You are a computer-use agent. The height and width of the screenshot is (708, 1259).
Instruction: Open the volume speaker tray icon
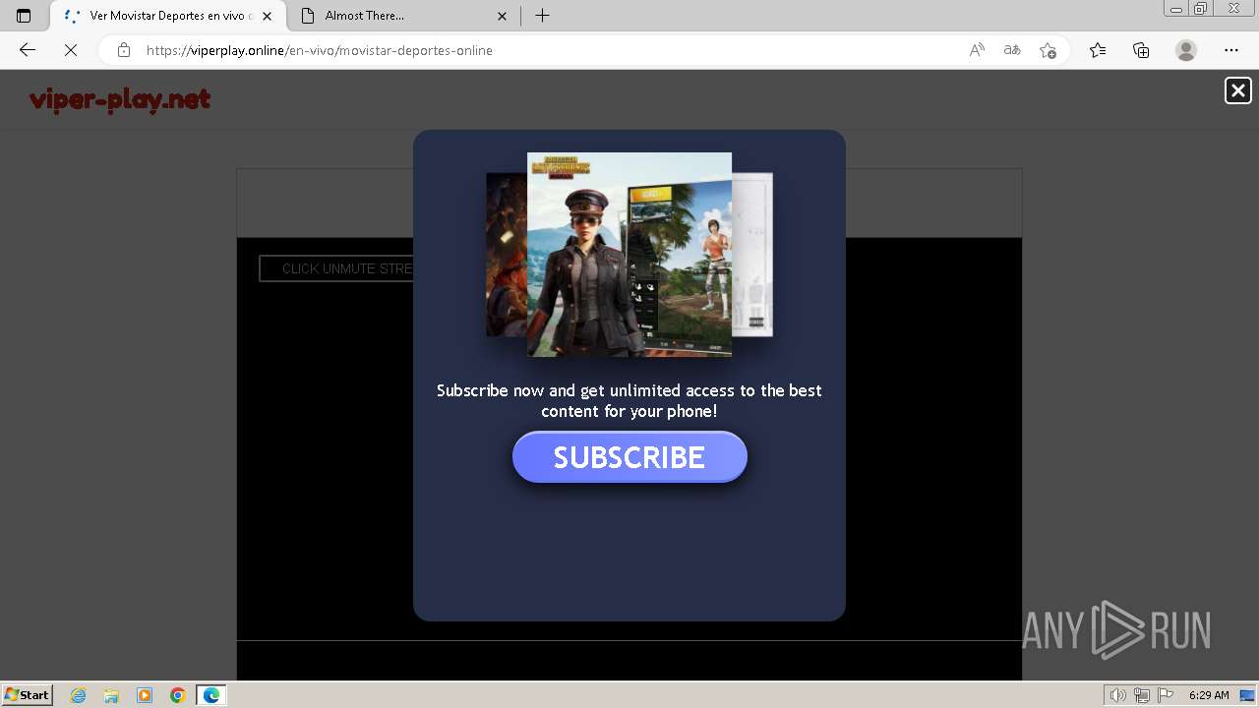pyautogui.click(x=1117, y=695)
